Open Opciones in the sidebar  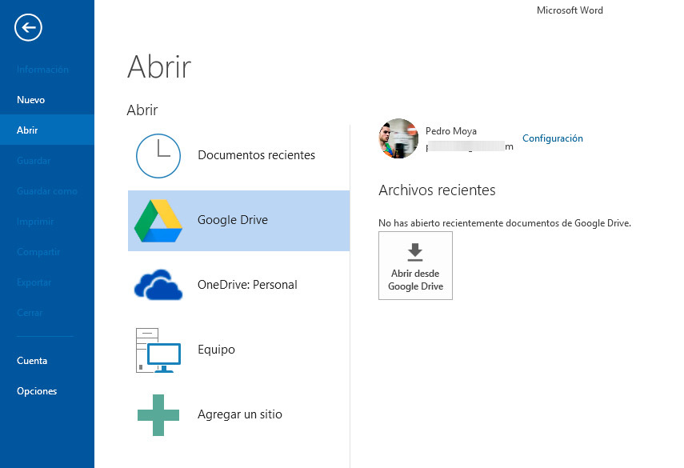click(37, 391)
